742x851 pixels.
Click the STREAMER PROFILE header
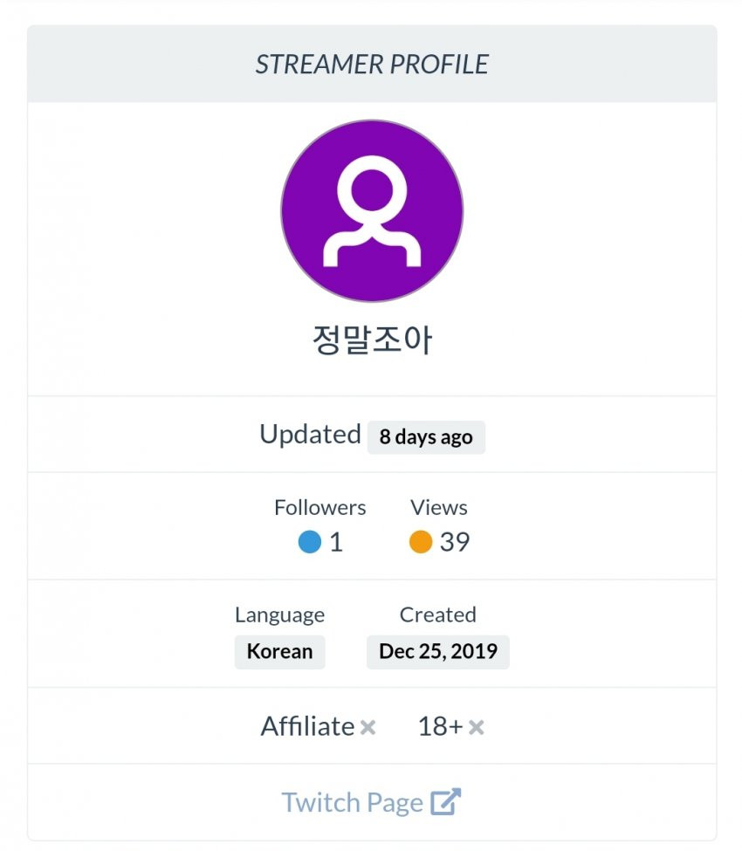click(x=372, y=64)
